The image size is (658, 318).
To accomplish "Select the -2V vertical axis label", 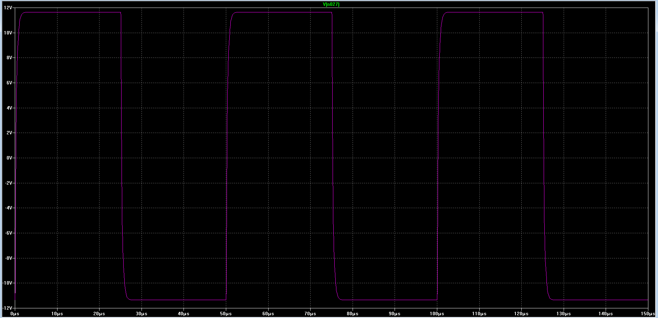I will click(9, 183).
